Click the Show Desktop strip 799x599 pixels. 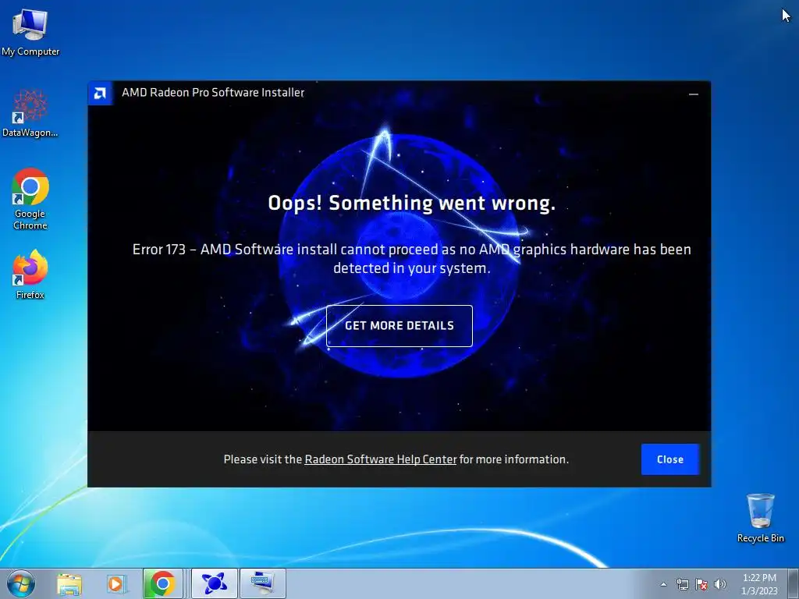[x=794, y=583]
